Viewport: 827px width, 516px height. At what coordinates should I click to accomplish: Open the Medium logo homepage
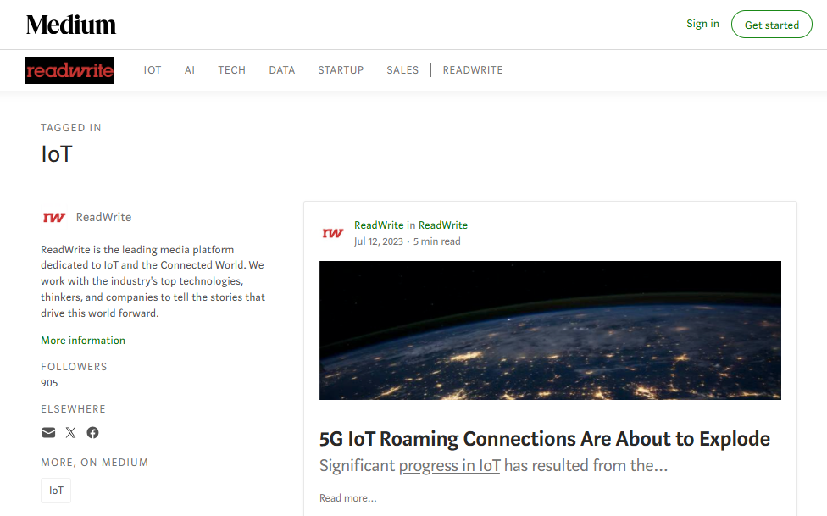pyautogui.click(x=71, y=25)
